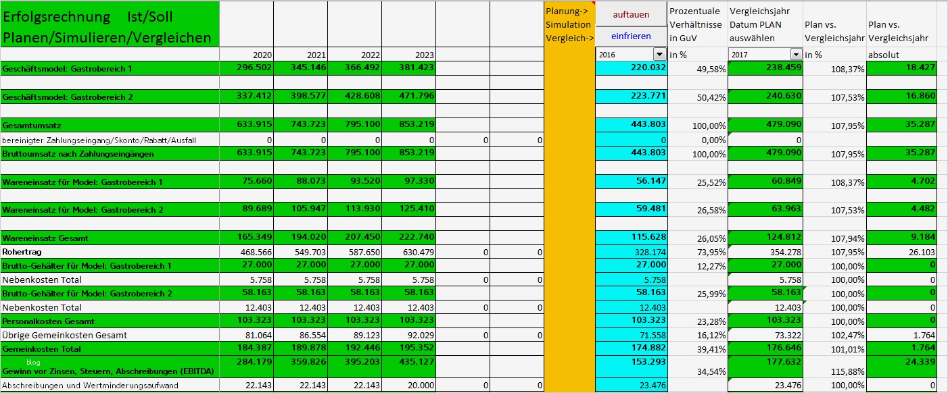This screenshot has width=948, height=393.
Task: Select 'Bruttoumsatz nach Zahlungseingängen' row label
Action: point(110,153)
